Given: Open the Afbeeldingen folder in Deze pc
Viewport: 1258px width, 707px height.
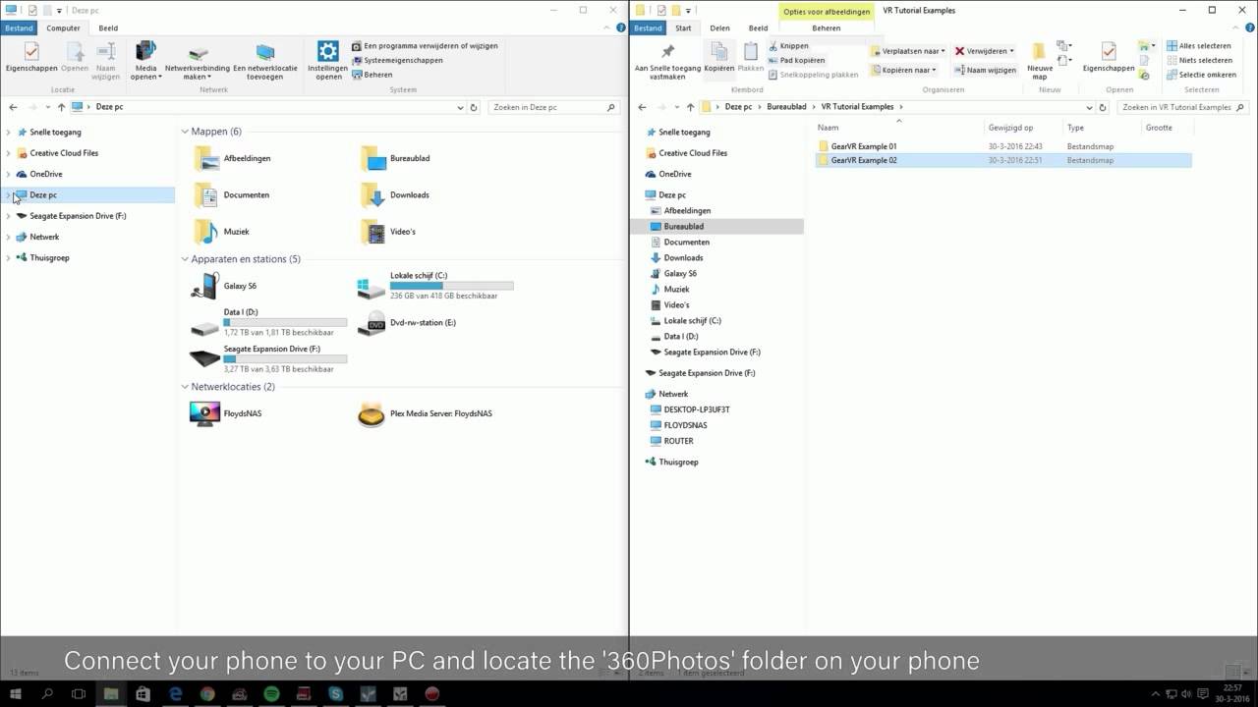Looking at the screenshot, I should tap(233, 158).
